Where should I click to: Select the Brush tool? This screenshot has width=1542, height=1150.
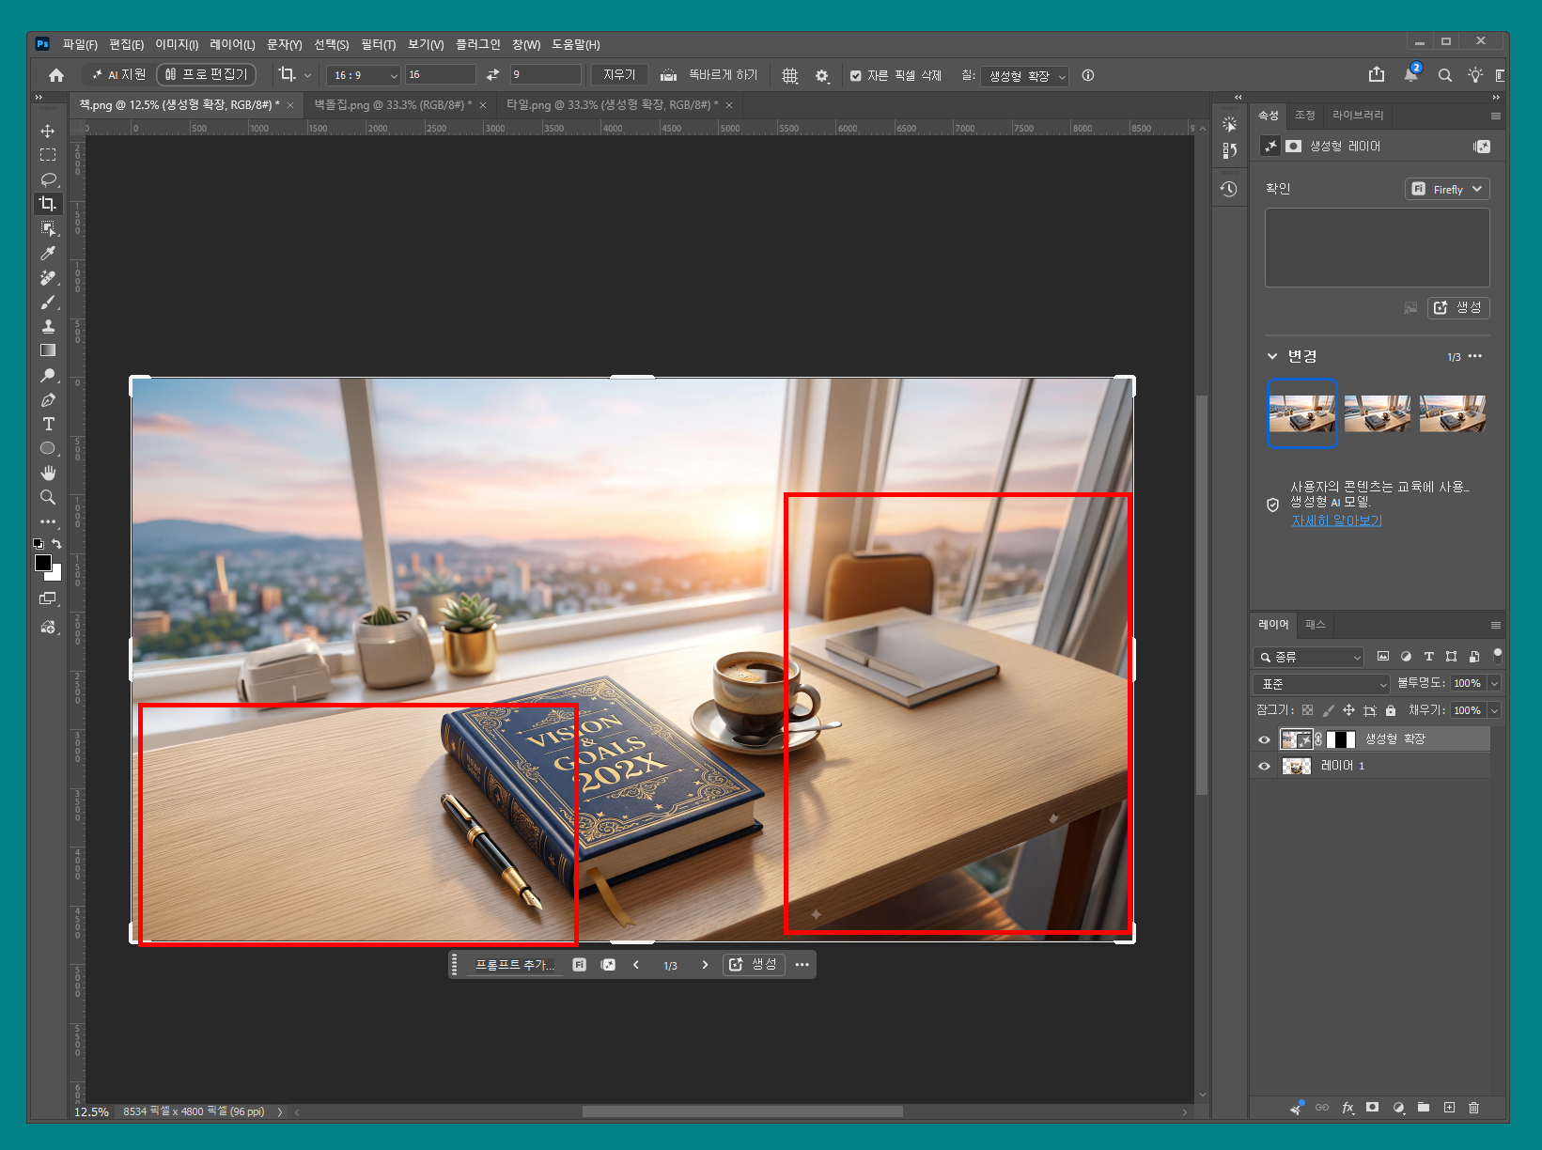[x=48, y=303]
